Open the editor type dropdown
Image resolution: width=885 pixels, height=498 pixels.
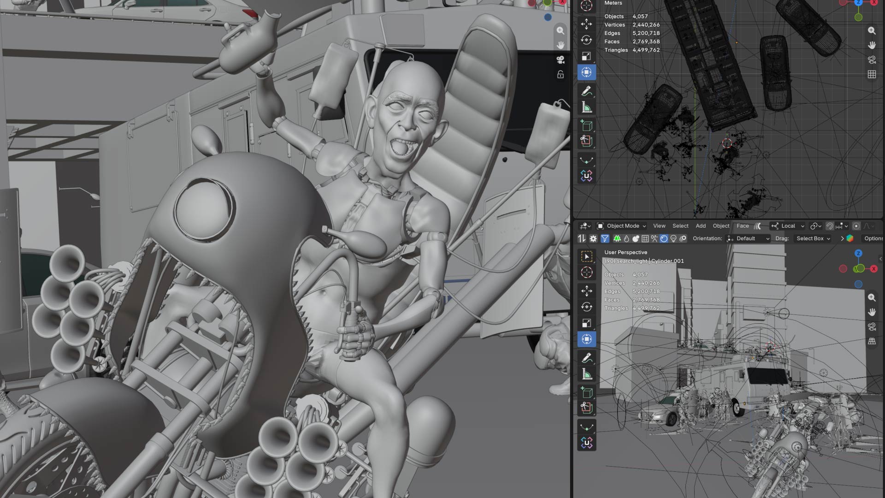pyautogui.click(x=585, y=226)
